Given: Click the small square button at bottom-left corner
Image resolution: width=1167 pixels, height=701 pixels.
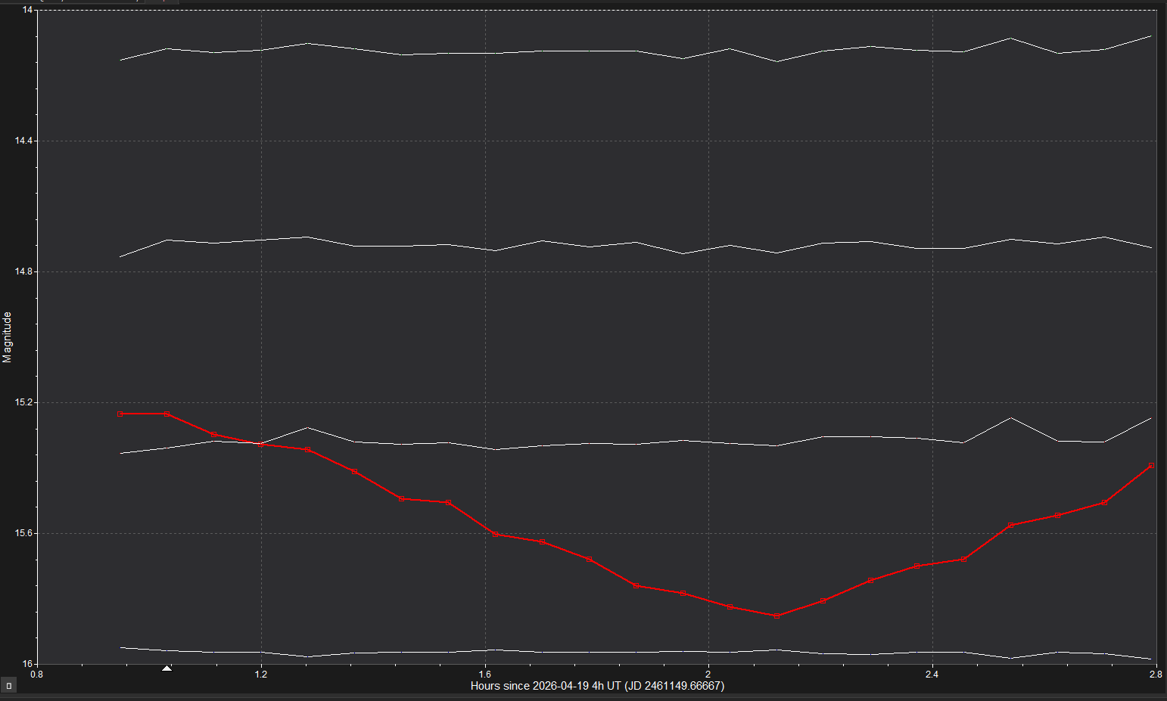Looking at the screenshot, I should click(x=9, y=686).
